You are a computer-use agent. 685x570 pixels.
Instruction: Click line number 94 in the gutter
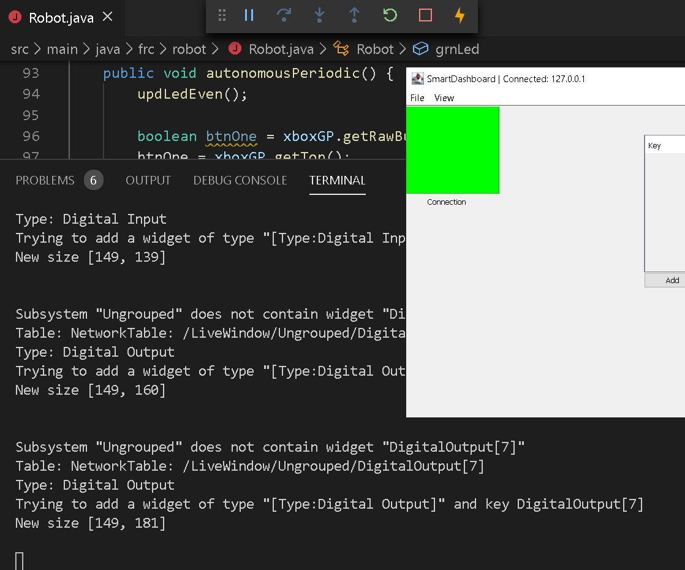click(x=31, y=94)
